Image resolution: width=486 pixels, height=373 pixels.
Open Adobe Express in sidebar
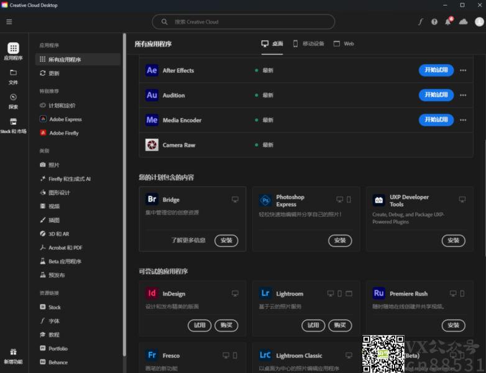(61, 119)
